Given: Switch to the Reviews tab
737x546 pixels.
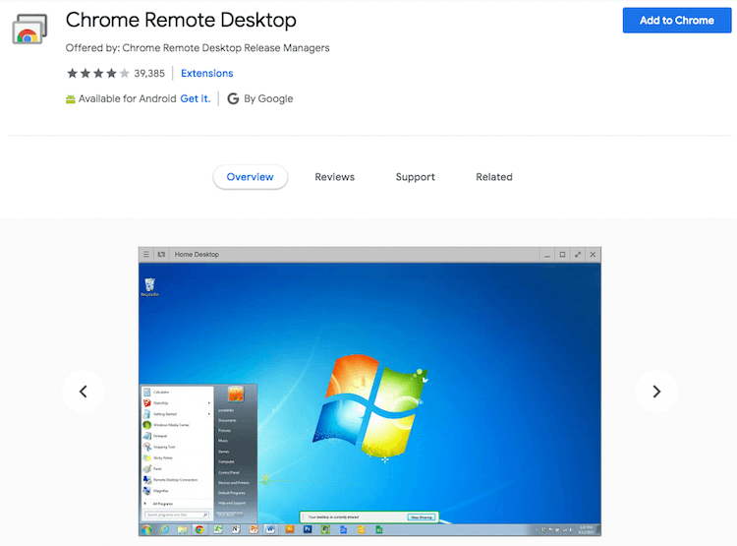Looking at the screenshot, I should tap(335, 177).
